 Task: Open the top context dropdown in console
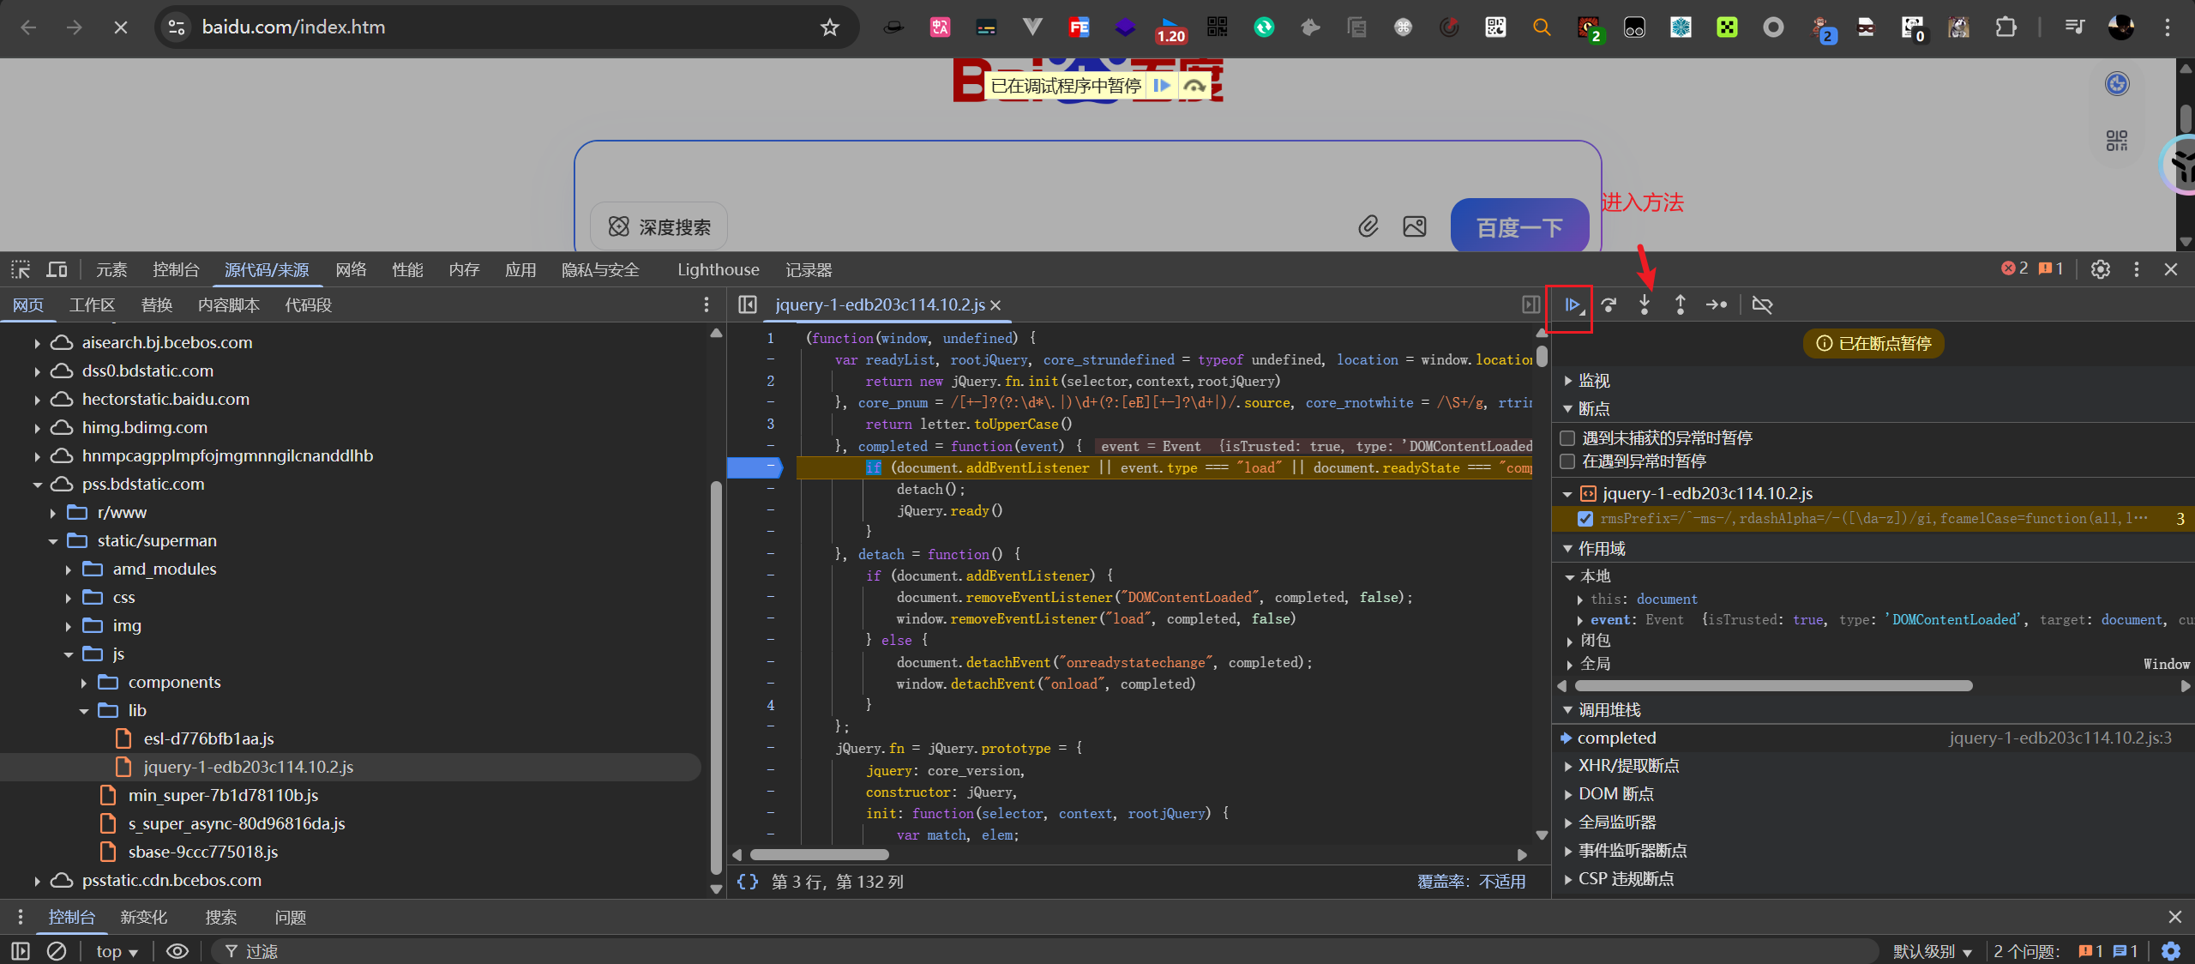pyautogui.click(x=117, y=951)
